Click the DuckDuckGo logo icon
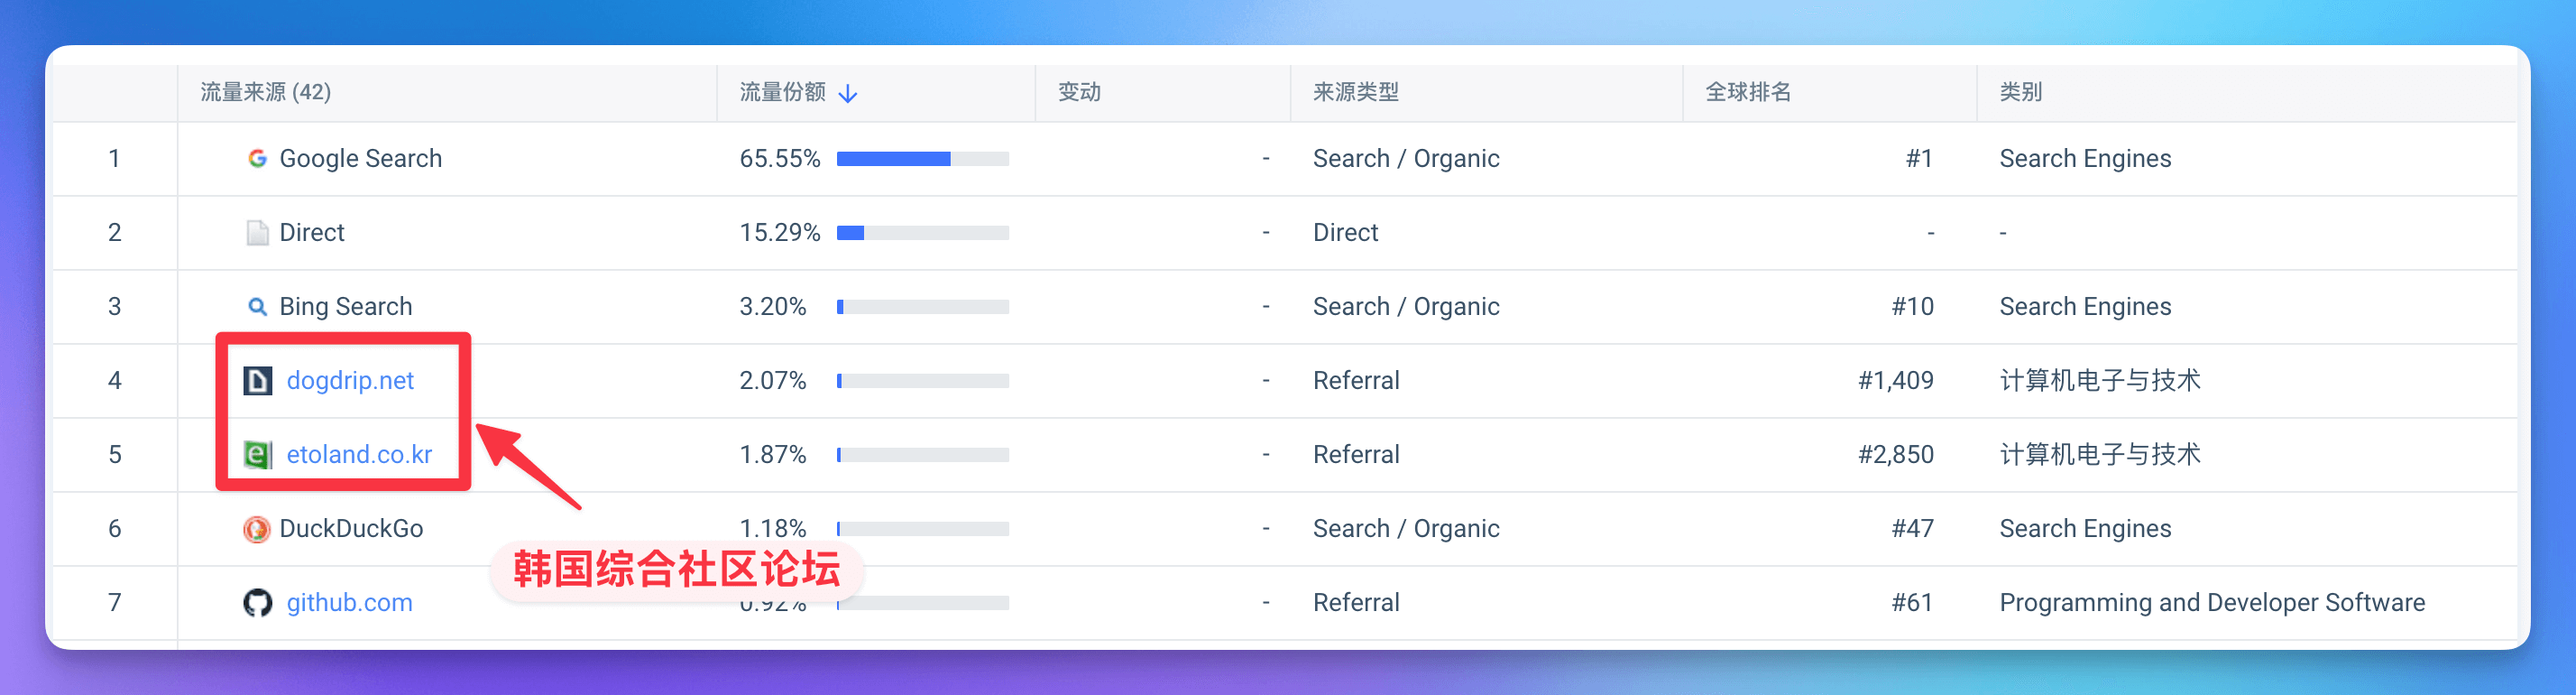 pyautogui.click(x=257, y=529)
